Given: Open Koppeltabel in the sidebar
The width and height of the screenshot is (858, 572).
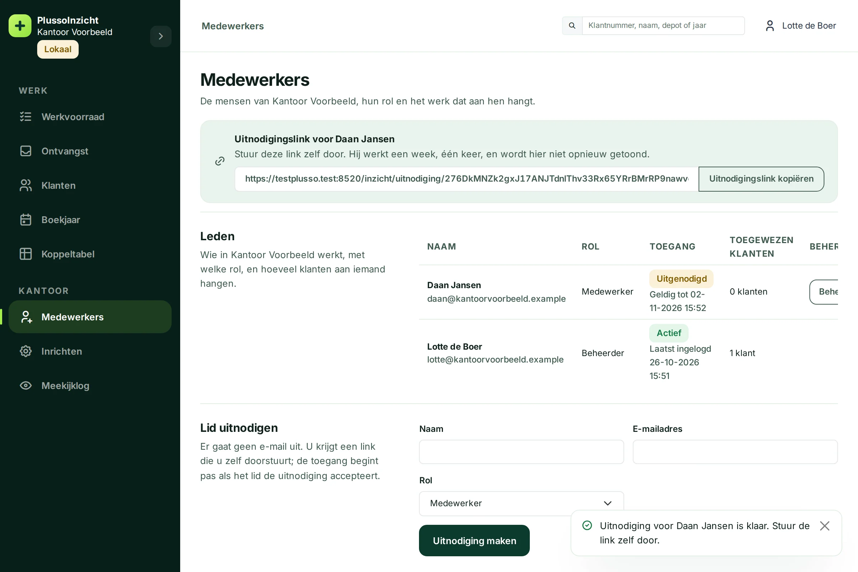Looking at the screenshot, I should 90,254.
